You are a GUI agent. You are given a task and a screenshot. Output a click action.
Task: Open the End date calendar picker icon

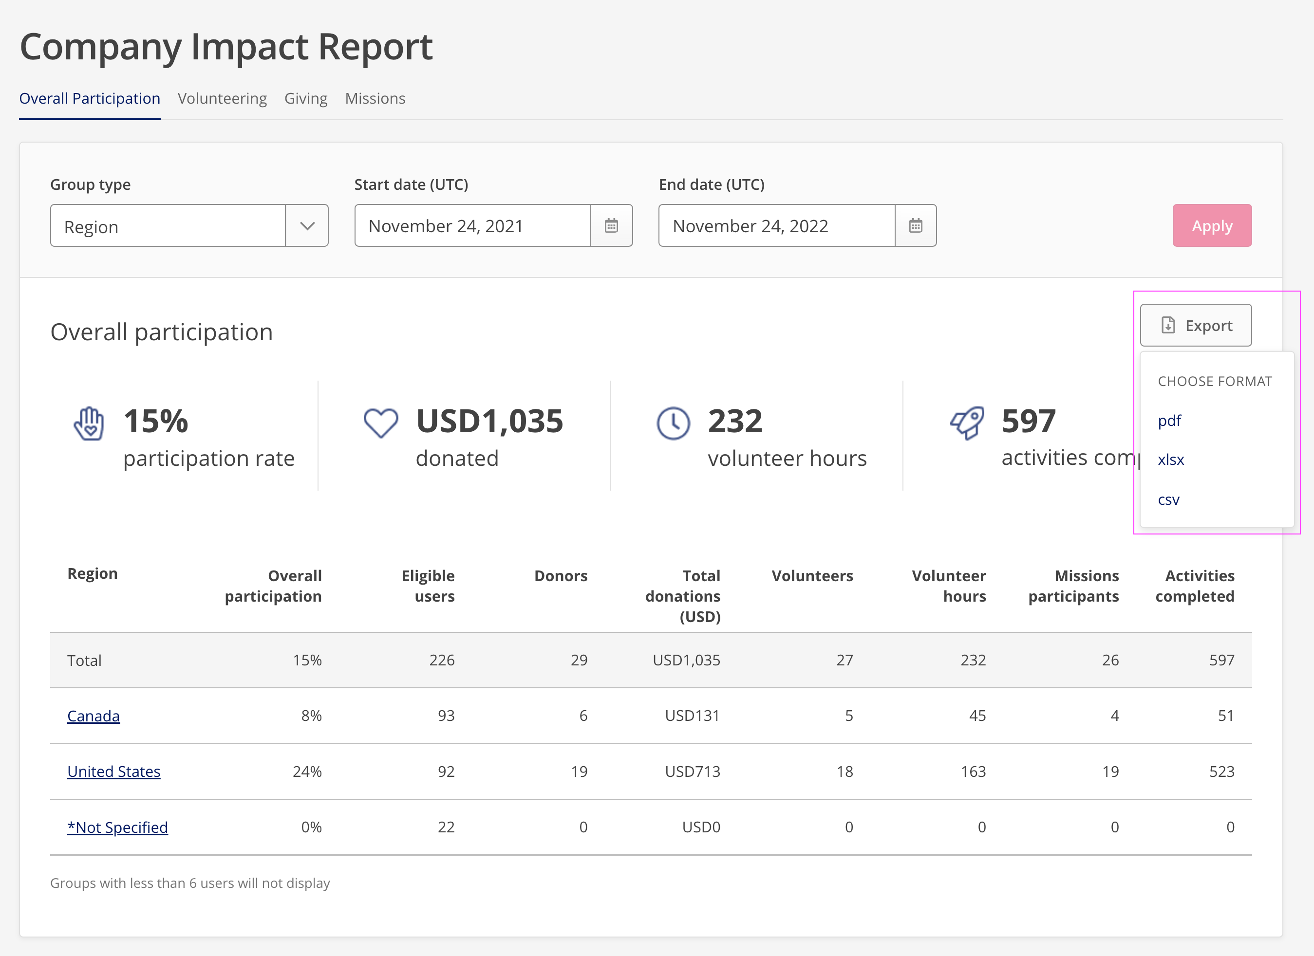tap(916, 225)
